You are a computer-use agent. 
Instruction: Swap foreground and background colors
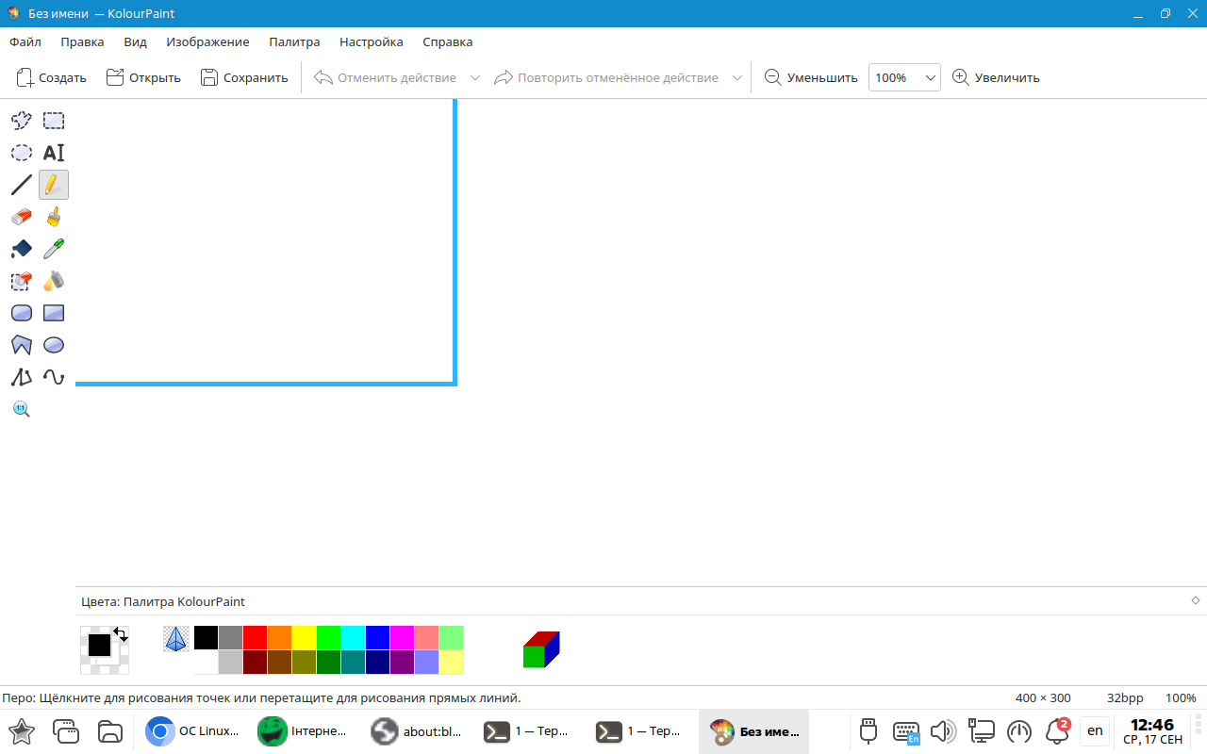click(x=121, y=634)
